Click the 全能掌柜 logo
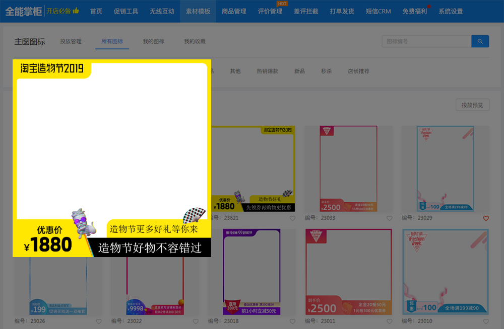The width and height of the screenshot is (504, 329). click(24, 12)
